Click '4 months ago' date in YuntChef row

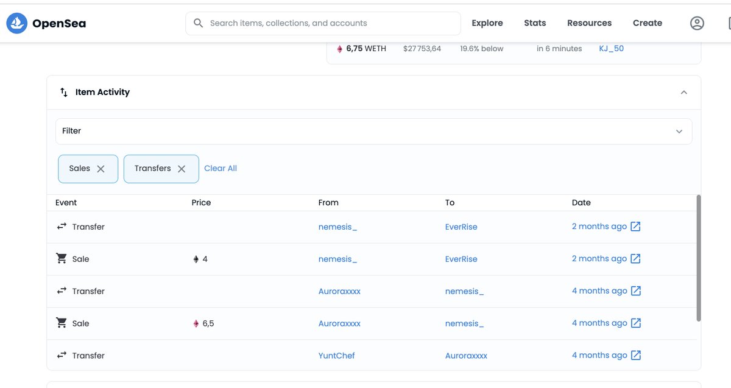[599, 355]
